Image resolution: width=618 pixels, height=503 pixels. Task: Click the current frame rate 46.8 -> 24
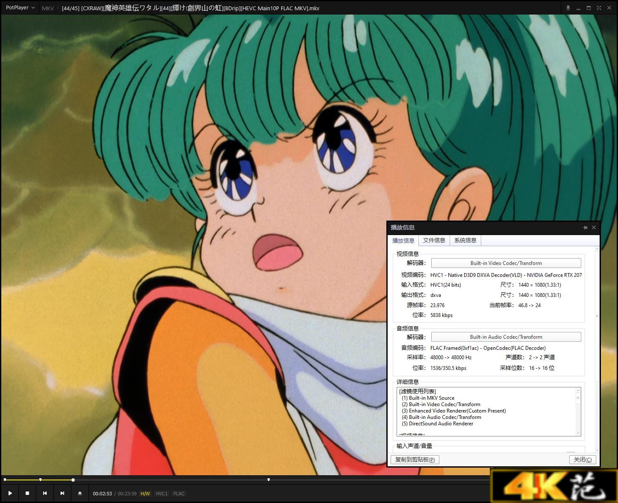pyautogui.click(x=530, y=305)
